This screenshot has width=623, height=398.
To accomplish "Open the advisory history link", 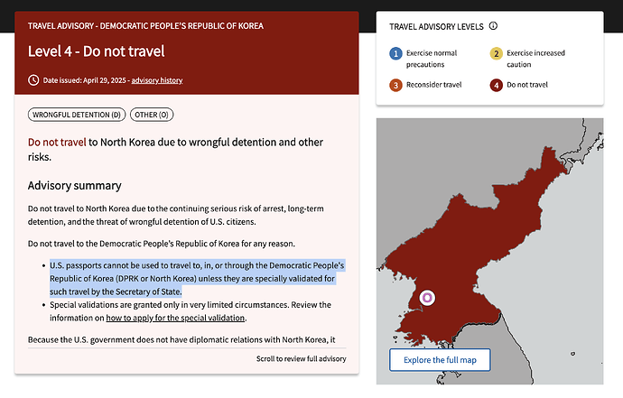I will [x=157, y=80].
